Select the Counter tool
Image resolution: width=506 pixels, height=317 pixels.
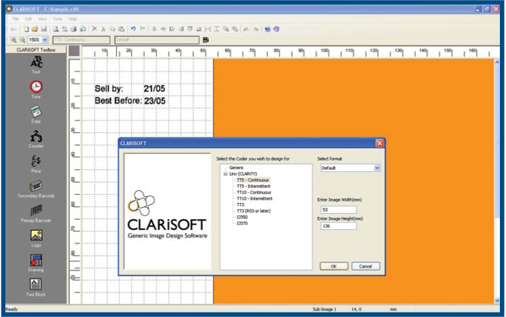point(36,139)
